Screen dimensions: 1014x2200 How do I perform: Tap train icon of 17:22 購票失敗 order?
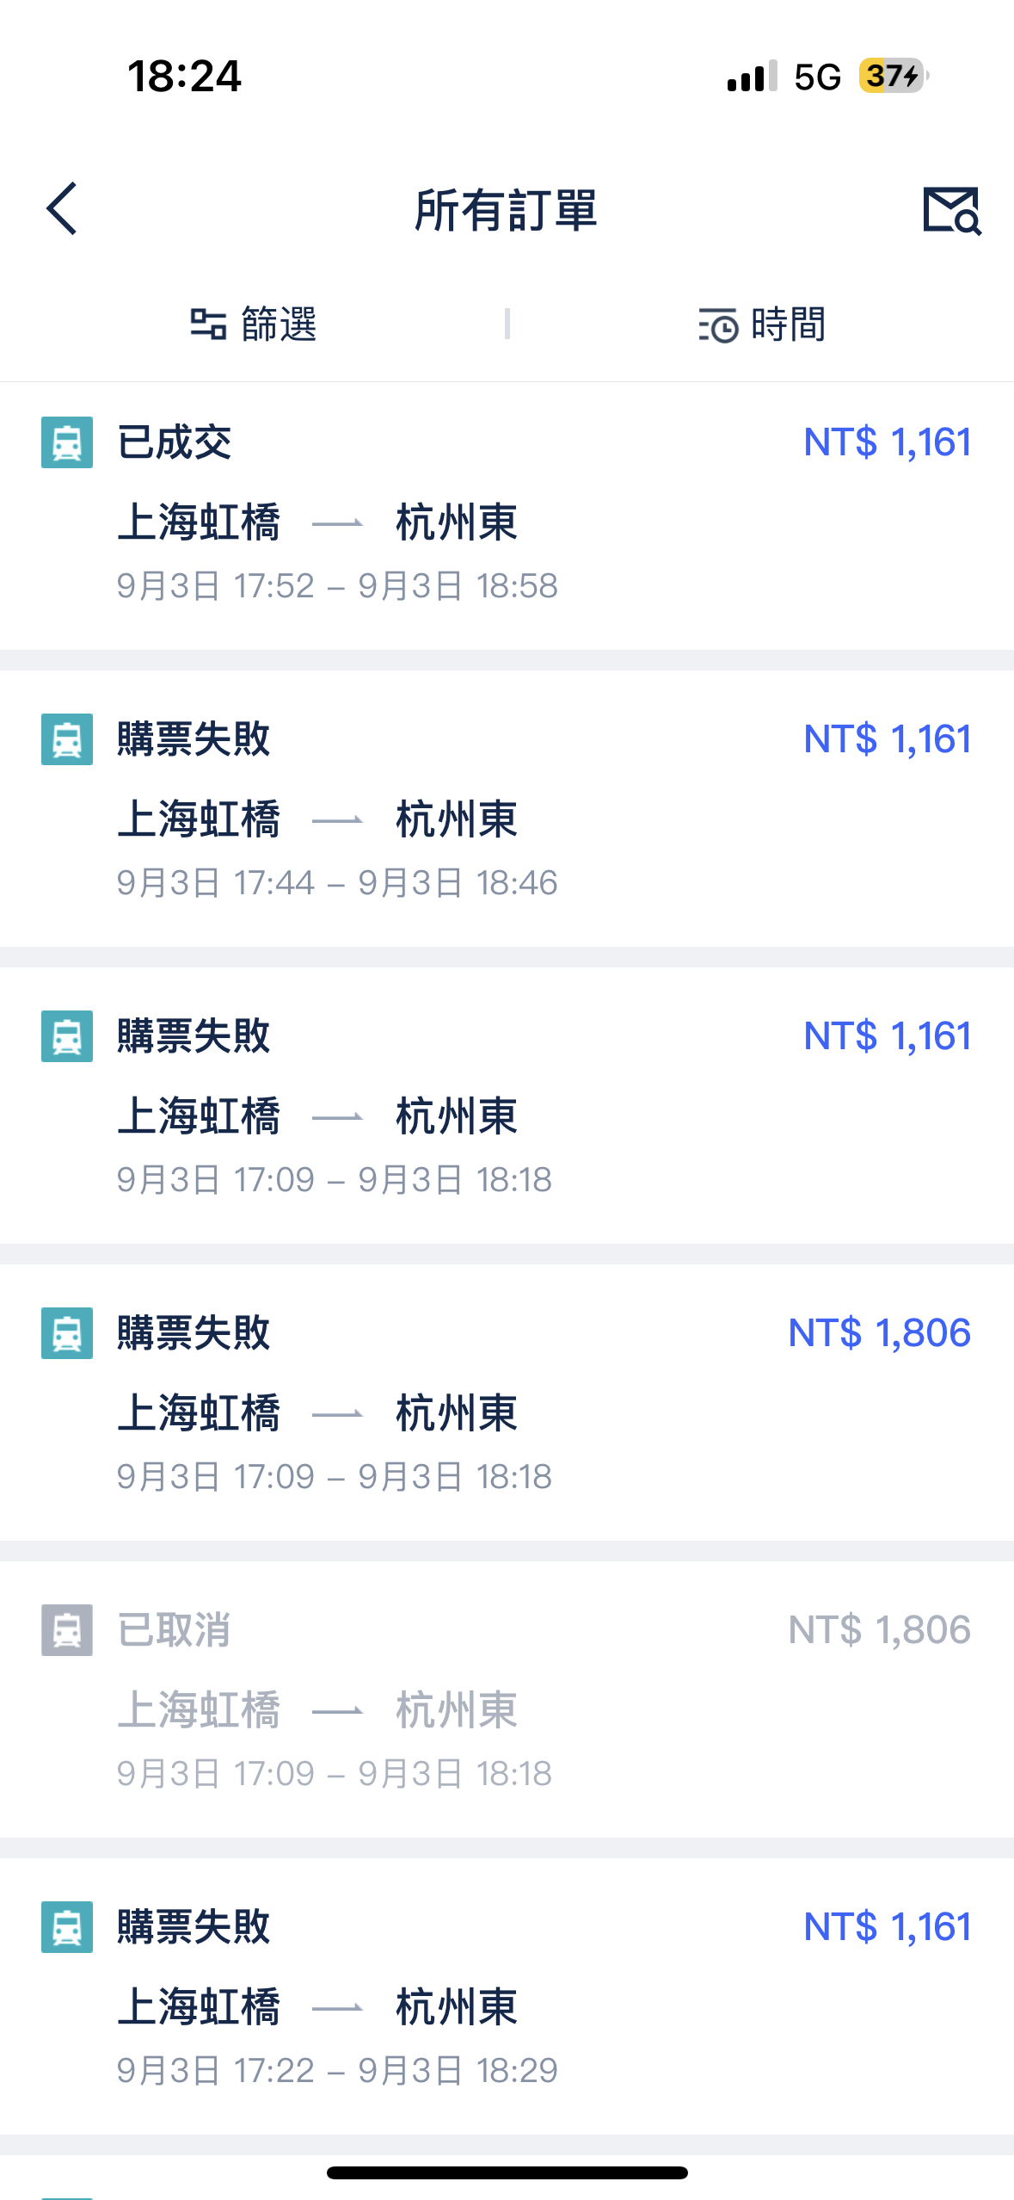pos(67,1927)
